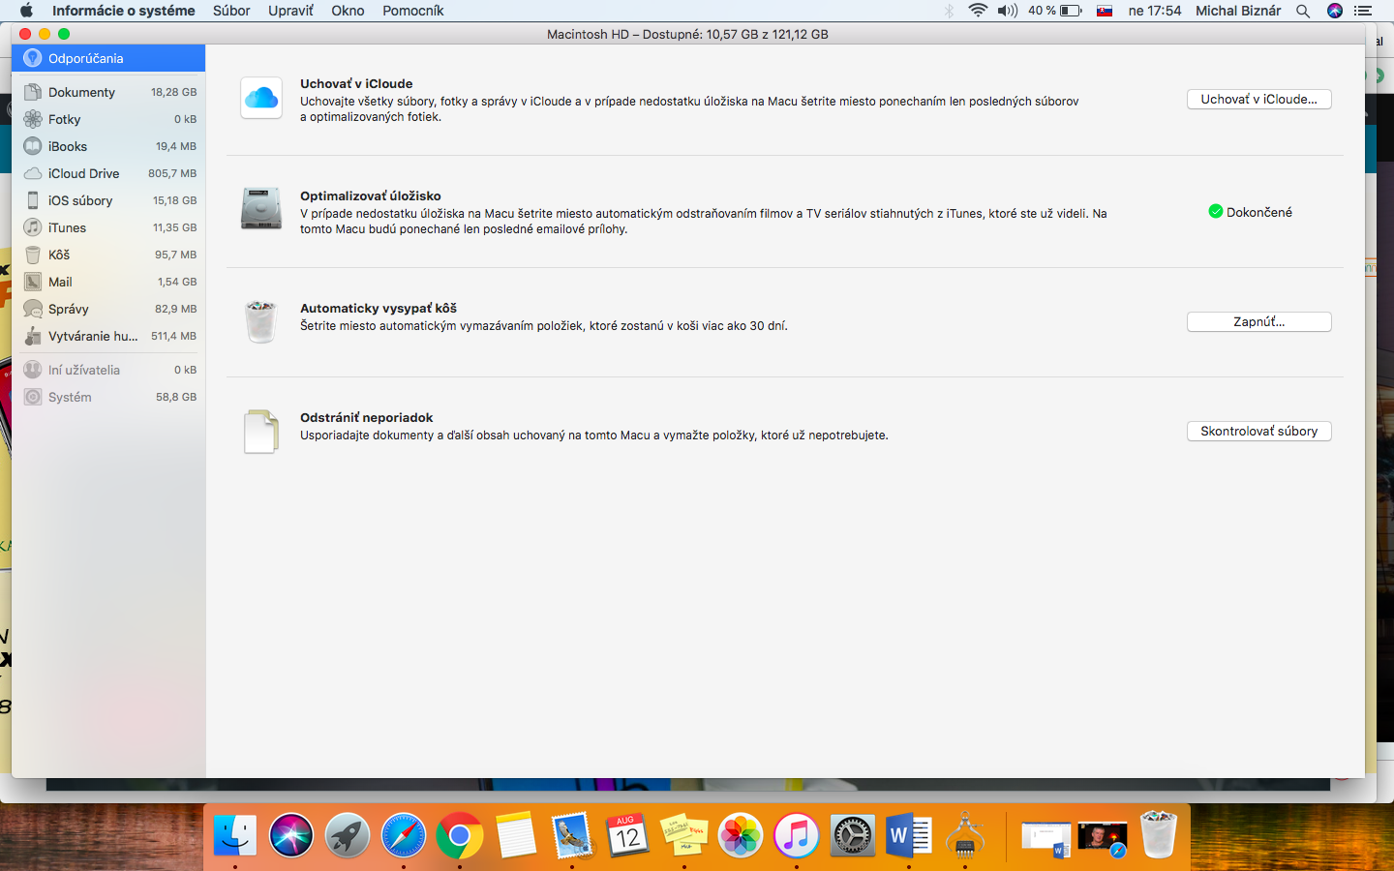Click the Optimalizovať úložisko heading
1394x871 pixels.
(371, 195)
